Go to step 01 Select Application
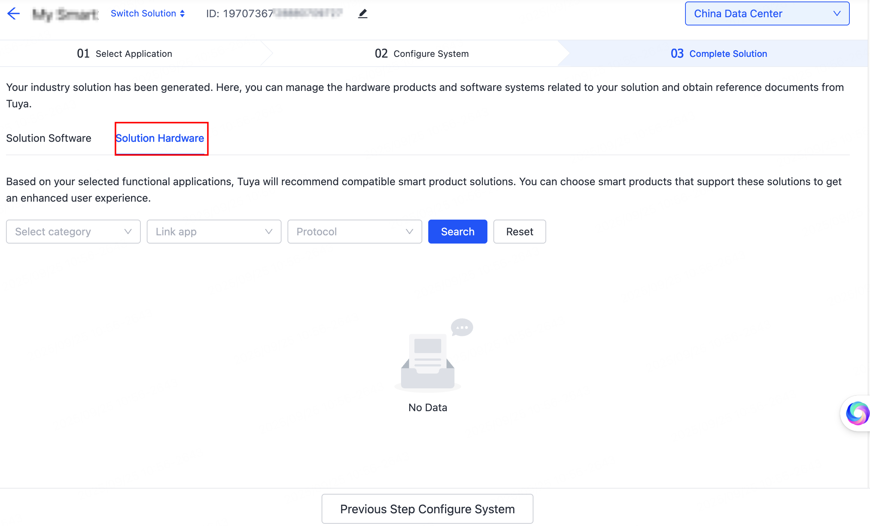 (124, 54)
